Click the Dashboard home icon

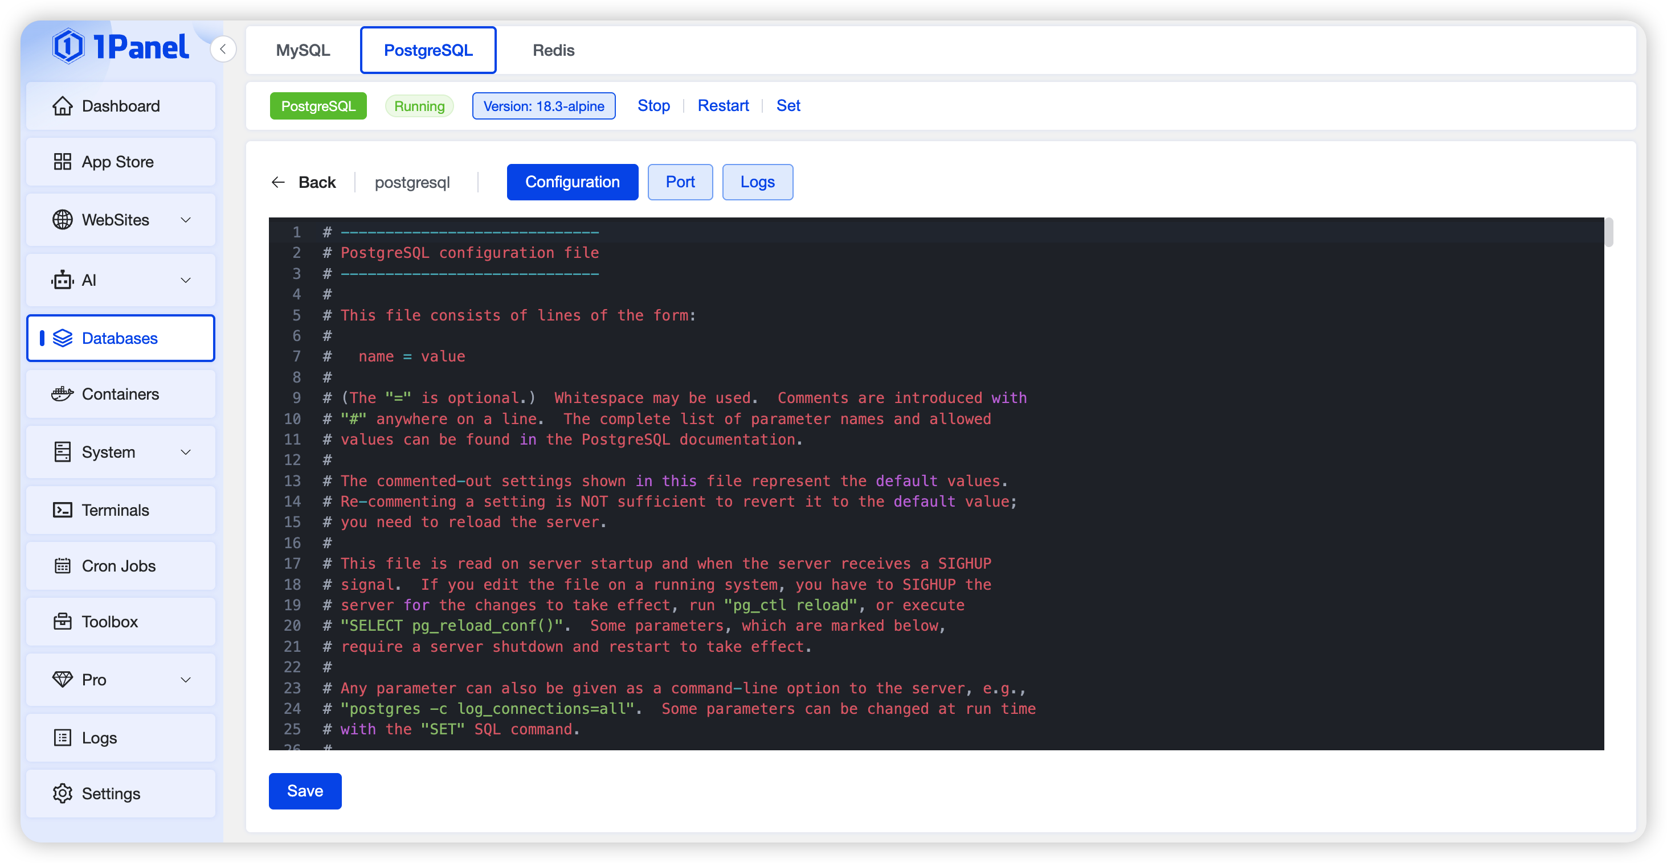click(x=62, y=106)
